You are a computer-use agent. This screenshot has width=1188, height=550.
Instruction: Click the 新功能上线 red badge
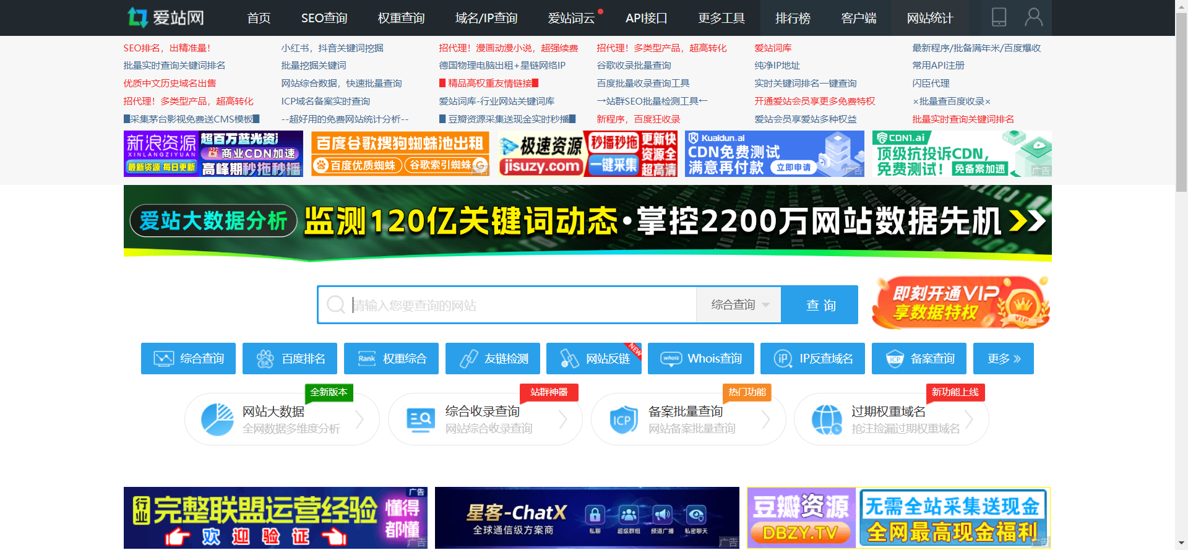click(955, 392)
